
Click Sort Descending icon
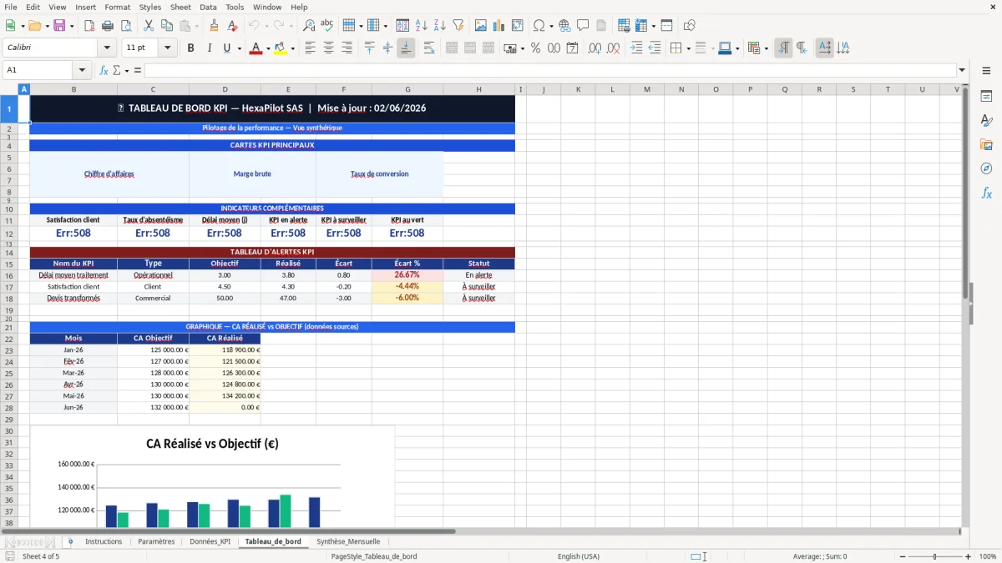click(440, 26)
